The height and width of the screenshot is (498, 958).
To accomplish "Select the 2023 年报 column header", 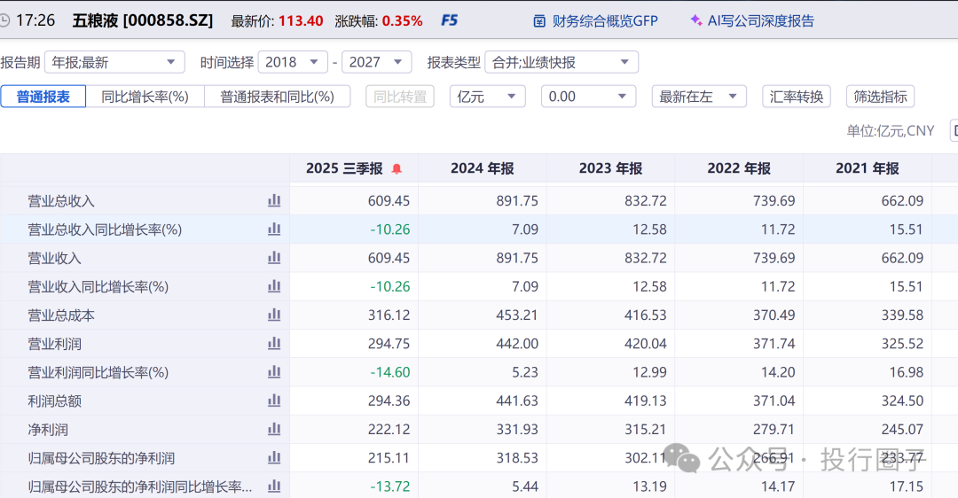I will (610, 168).
